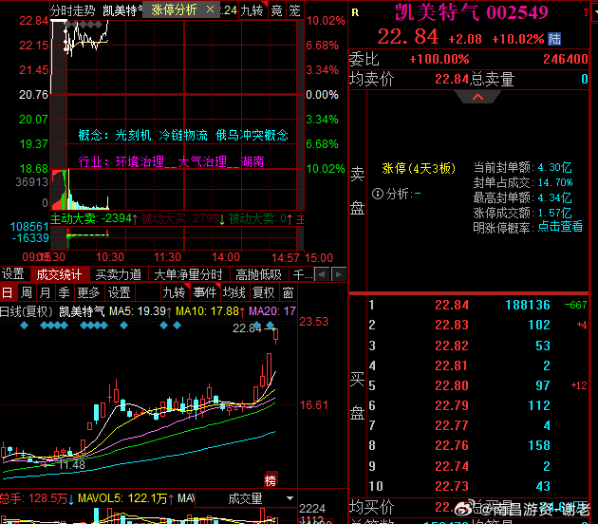
Task: Click the stock title 凯美特气 002549
Action: (471, 12)
